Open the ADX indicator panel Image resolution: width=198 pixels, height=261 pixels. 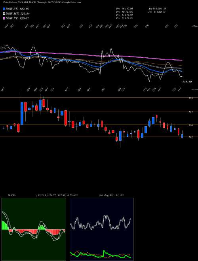[x=101, y=229]
